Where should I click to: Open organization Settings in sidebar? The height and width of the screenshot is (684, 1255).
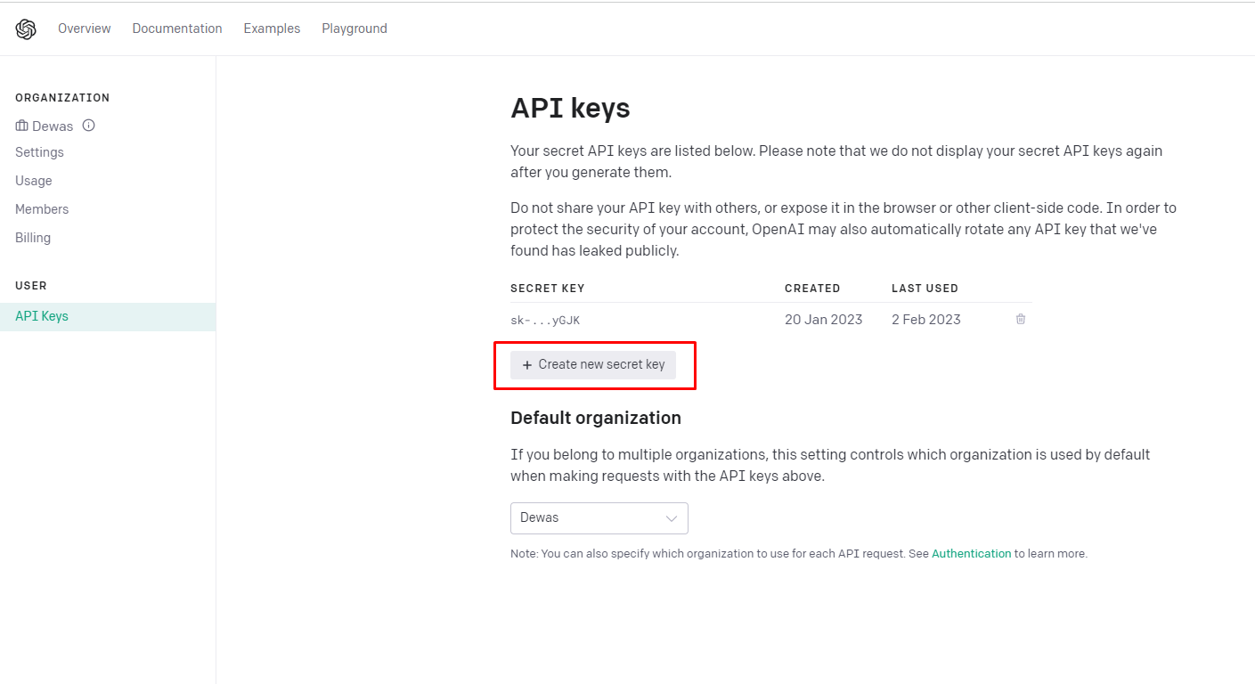pos(39,152)
